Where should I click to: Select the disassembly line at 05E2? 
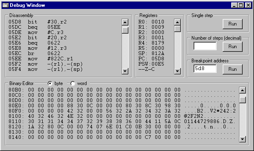[37, 38]
